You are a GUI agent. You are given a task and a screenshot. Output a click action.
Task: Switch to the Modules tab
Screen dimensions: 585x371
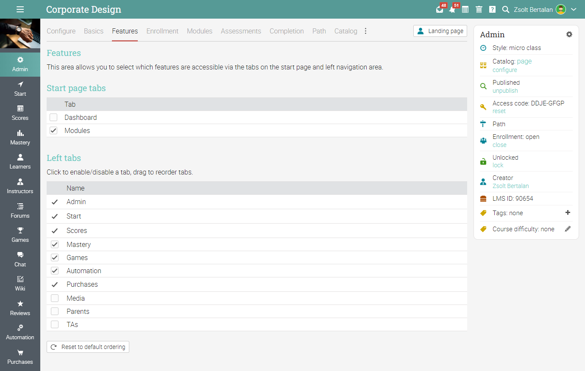click(200, 31)
